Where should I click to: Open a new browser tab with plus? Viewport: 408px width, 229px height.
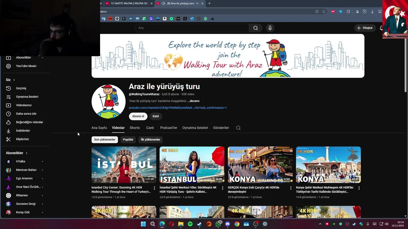click(209, 3)
